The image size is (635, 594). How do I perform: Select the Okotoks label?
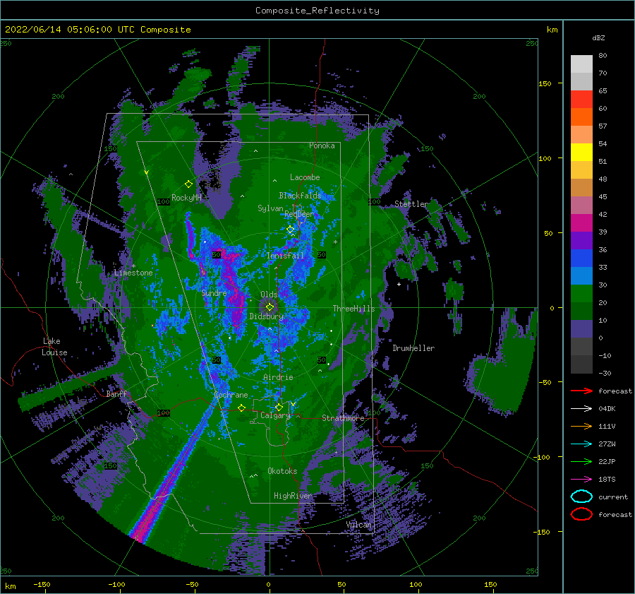pyautogui.click(x=282, y=471)
